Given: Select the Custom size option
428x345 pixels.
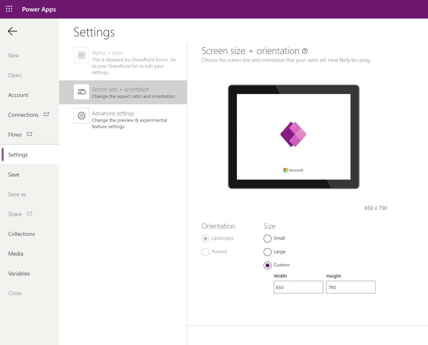Looking at the screenshot, I should [267, 265].
